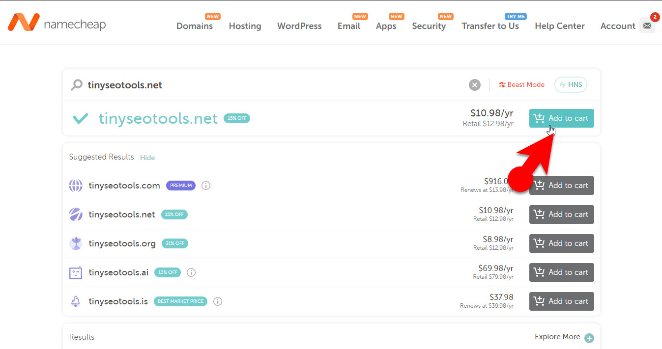Click the .net icon in suggested results
Image resolution: width=662 pixels, height=349 pixels.
pyautogui.click(x=76, y=215)
